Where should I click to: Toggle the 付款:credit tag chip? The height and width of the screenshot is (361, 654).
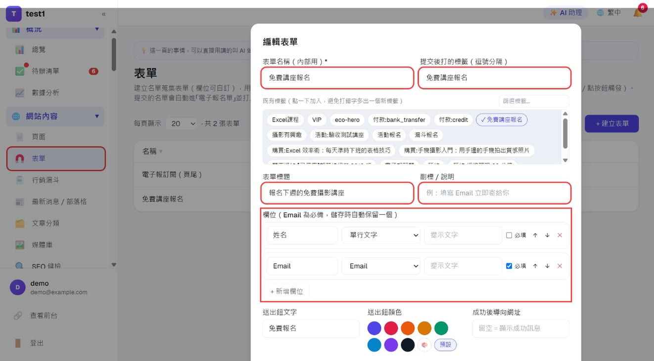tap(453, 120)
